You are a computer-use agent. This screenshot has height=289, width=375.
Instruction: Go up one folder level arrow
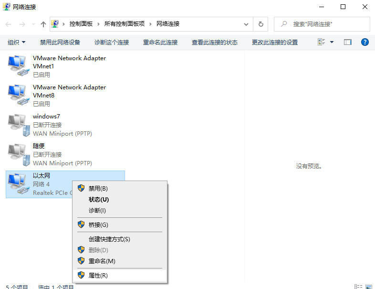click(43, 24)
